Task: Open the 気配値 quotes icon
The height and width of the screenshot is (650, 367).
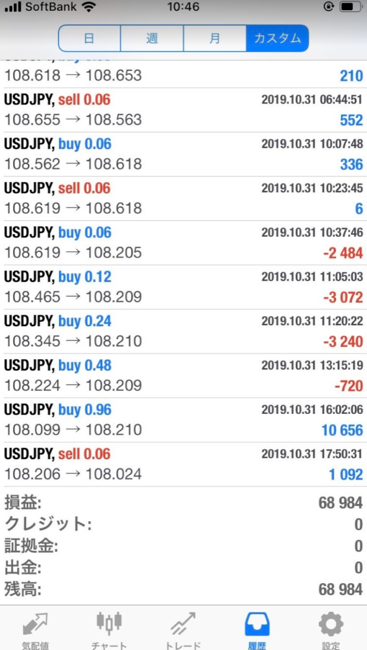Action: (35, 624)
